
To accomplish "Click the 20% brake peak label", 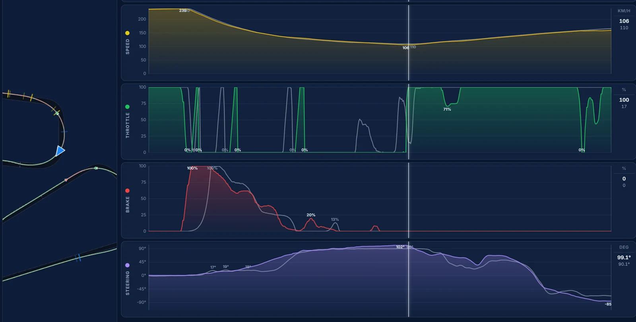I will [311, 215].
